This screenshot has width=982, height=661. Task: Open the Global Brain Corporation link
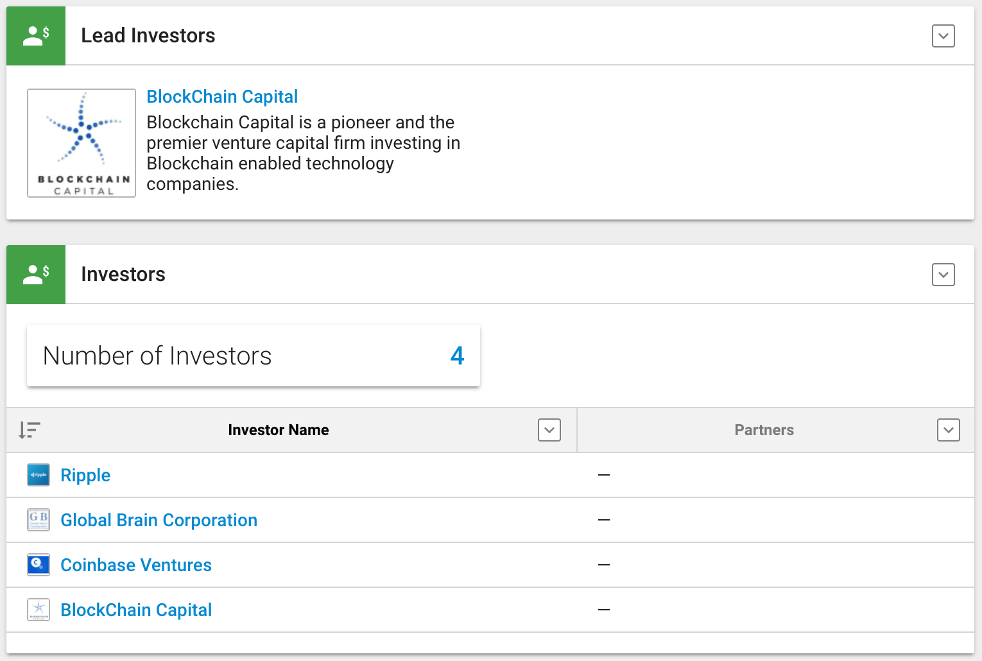coord(159,520)
